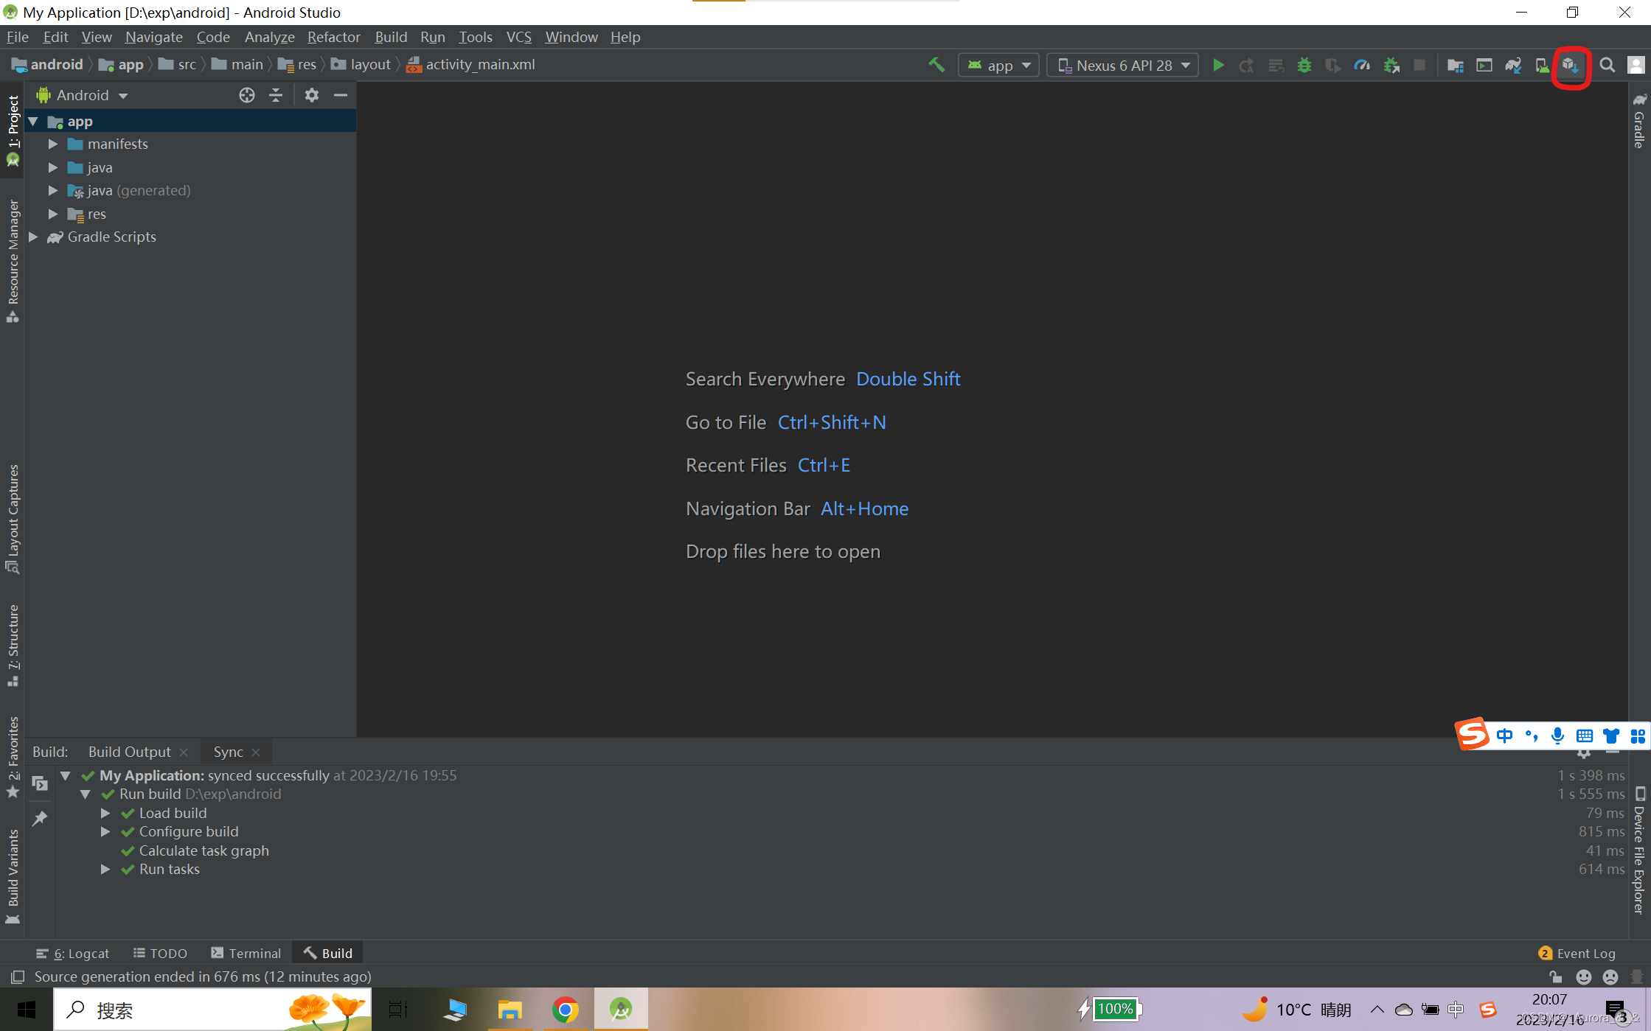Click the Windows taskbar search box

pos(177,1010)
